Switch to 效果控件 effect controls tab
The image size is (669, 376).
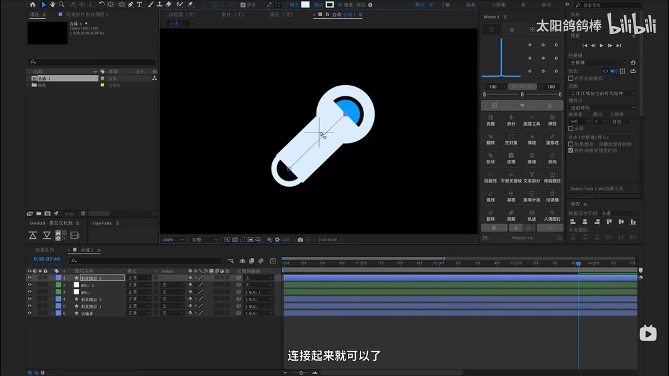tap(87, 15)
